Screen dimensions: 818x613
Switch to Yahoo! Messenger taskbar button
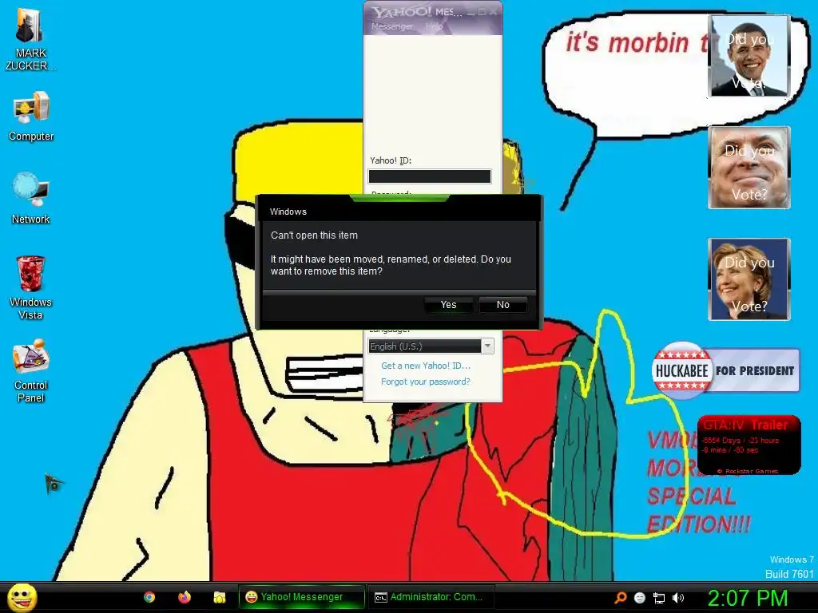click(x=301, y=597)
